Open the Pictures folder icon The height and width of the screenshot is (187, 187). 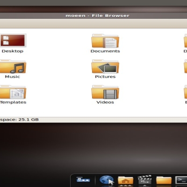[x=105, y=66]
